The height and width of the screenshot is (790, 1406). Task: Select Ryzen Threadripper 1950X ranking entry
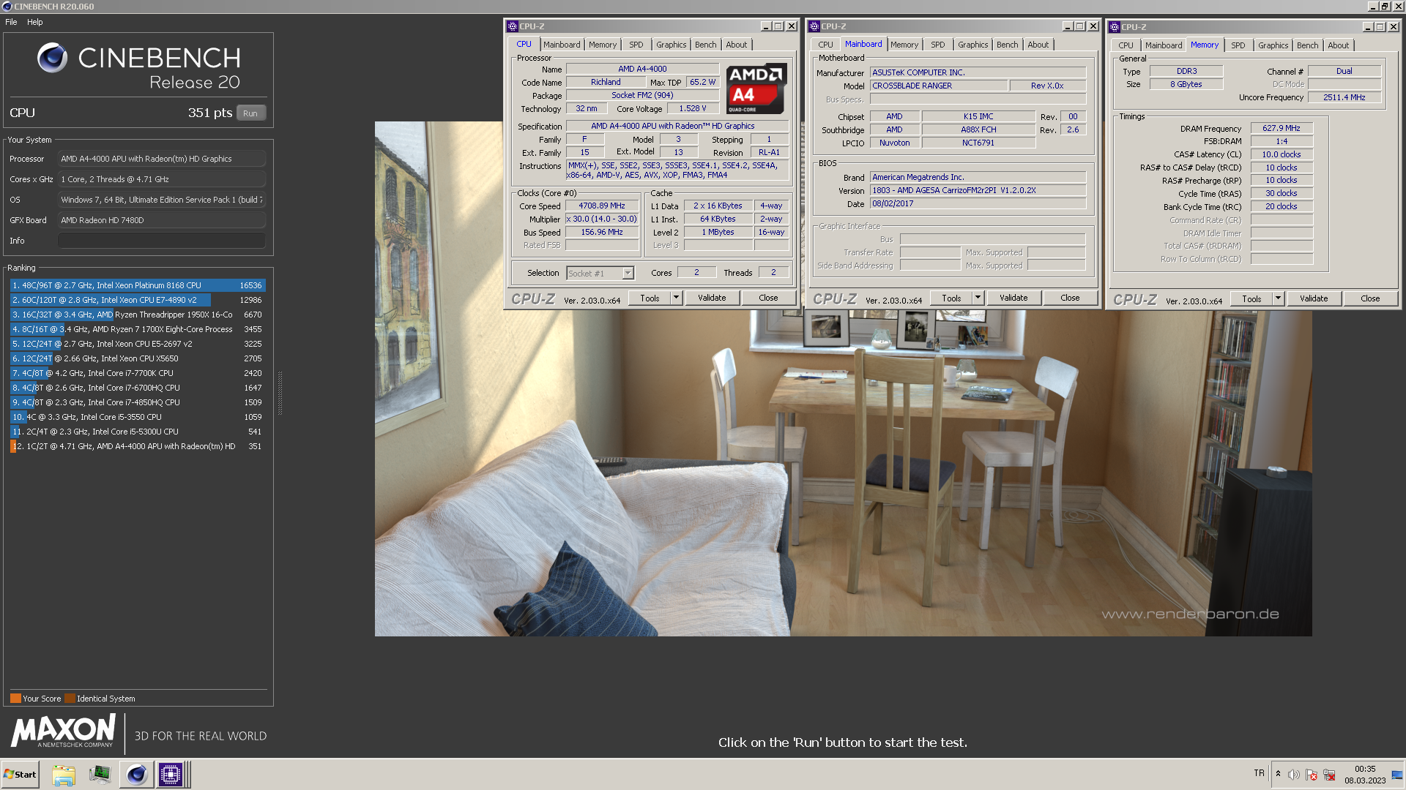click(x=138, y=315)
